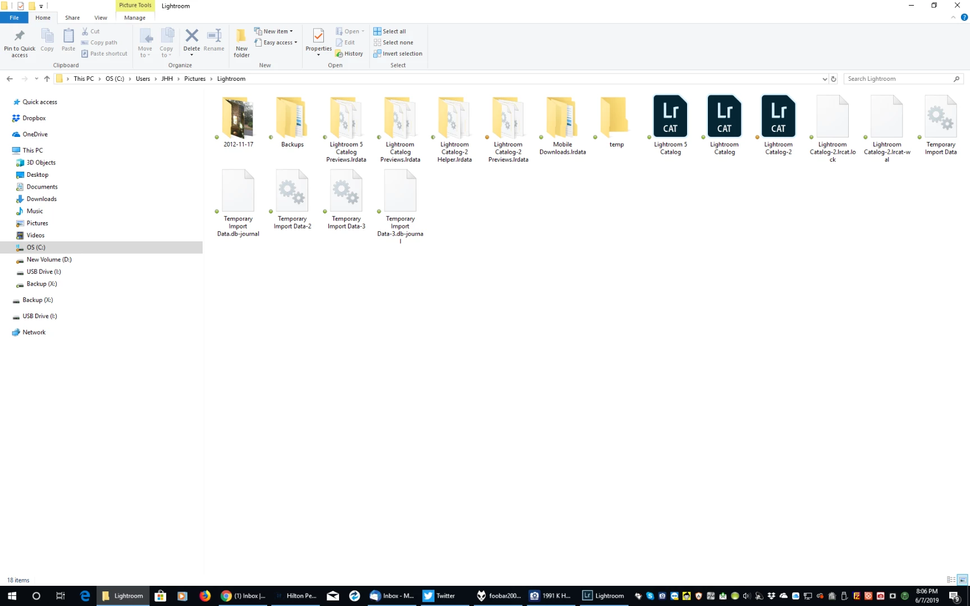This screenshot has height=606, width=970.
Task: Select Lightroom Catalog-2.lrcat.lock file
Action: 832,129
